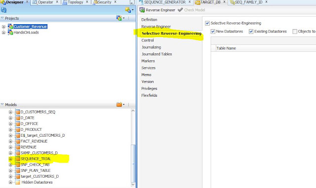Viewport: 316px width, 188px height.
Task: Uncheck the New Datastores checkbox
Action: point(213,32)
